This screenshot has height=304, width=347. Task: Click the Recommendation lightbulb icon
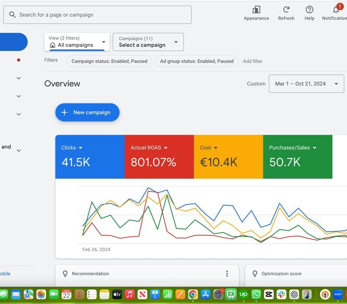tap(65, 274)
